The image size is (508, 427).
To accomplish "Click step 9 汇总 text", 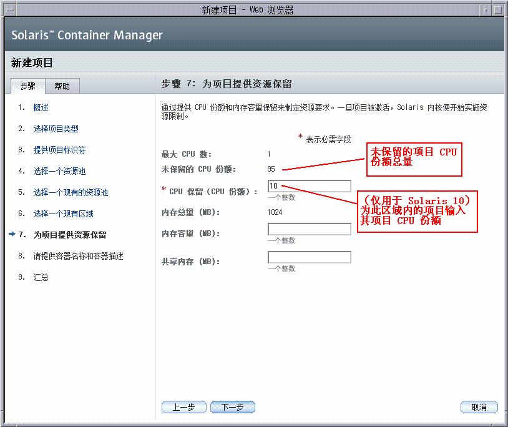I will (41, 277).
